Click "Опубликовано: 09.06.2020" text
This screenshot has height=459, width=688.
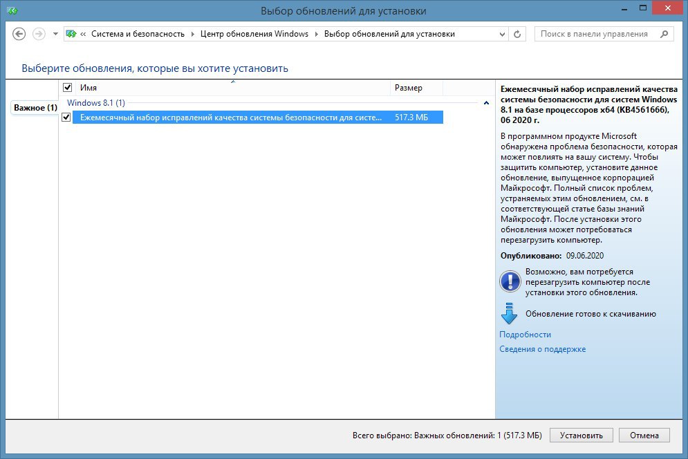pyautogui.click(x=552, y=255)
